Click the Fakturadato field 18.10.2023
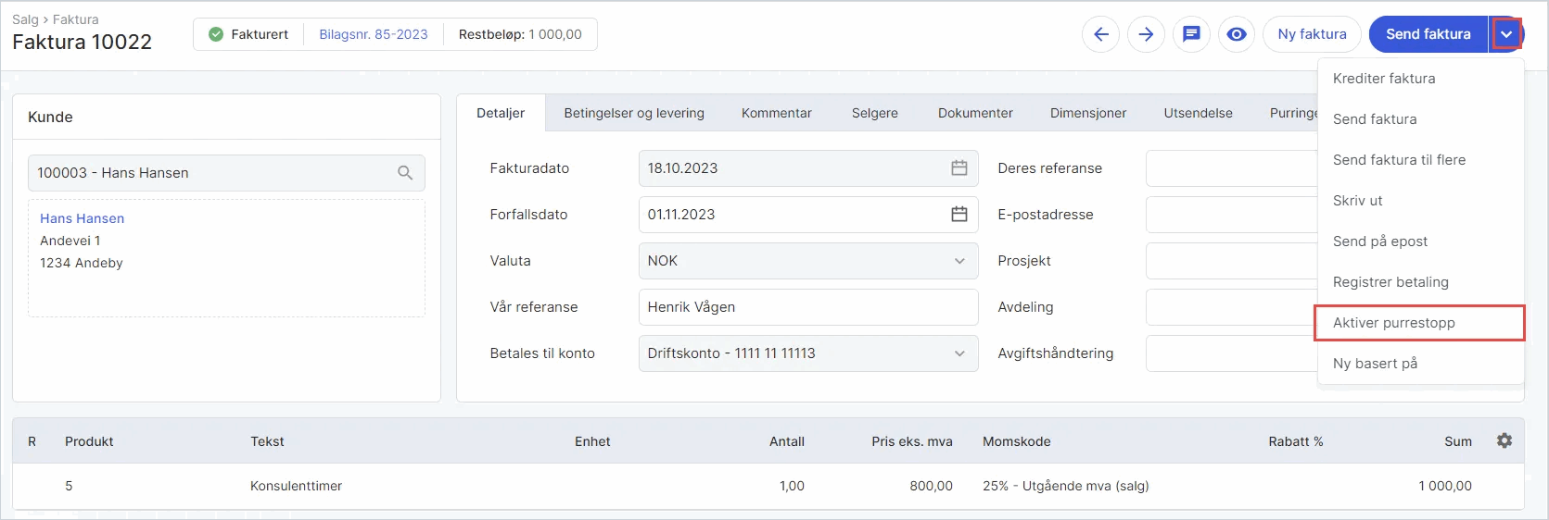 pyautogui.click(x=808, y=168)
